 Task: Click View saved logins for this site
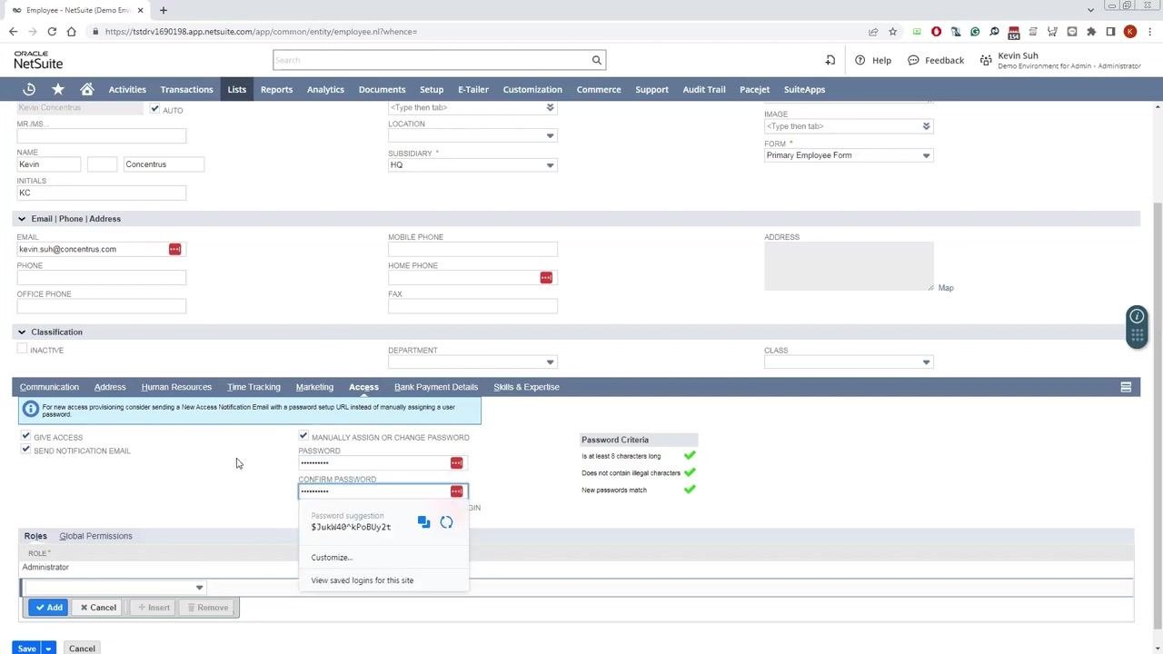(362, 580)
